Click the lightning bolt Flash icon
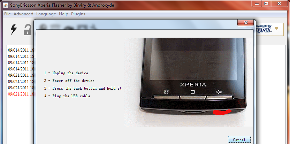290x144 pixels. (14, 30)
